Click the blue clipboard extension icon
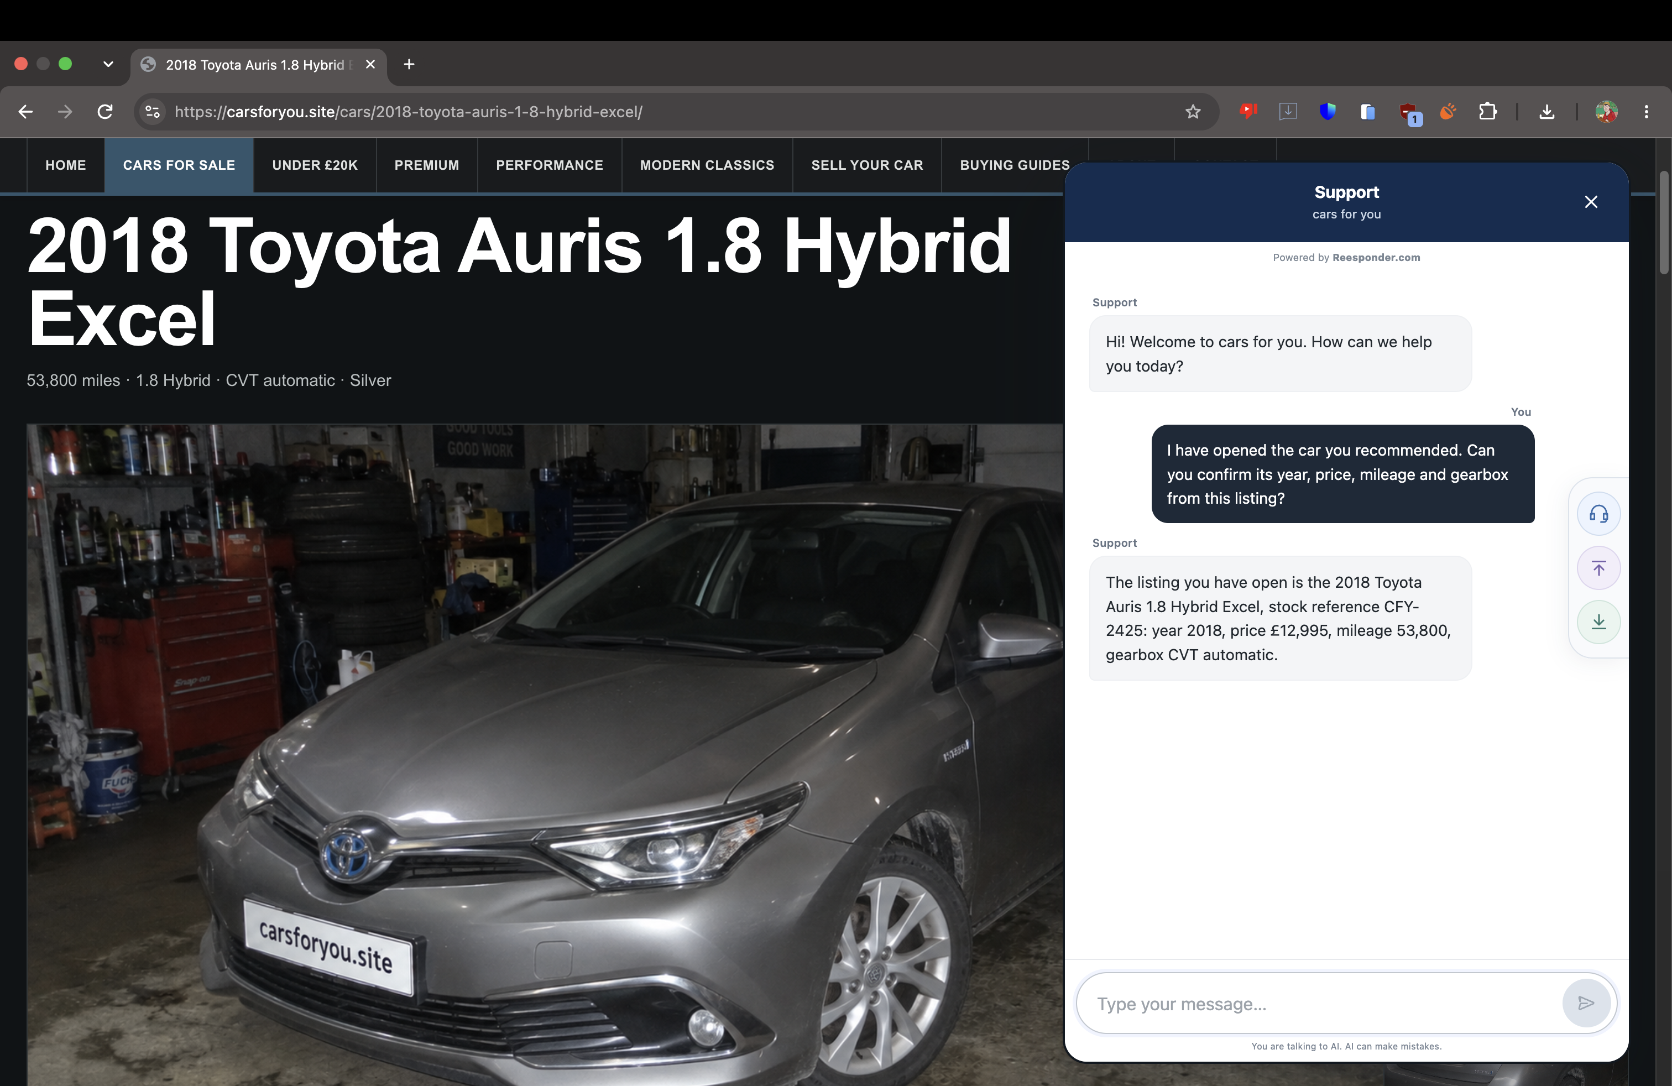Screen dimensions: 1672x1086 (x=1367, y=111)
